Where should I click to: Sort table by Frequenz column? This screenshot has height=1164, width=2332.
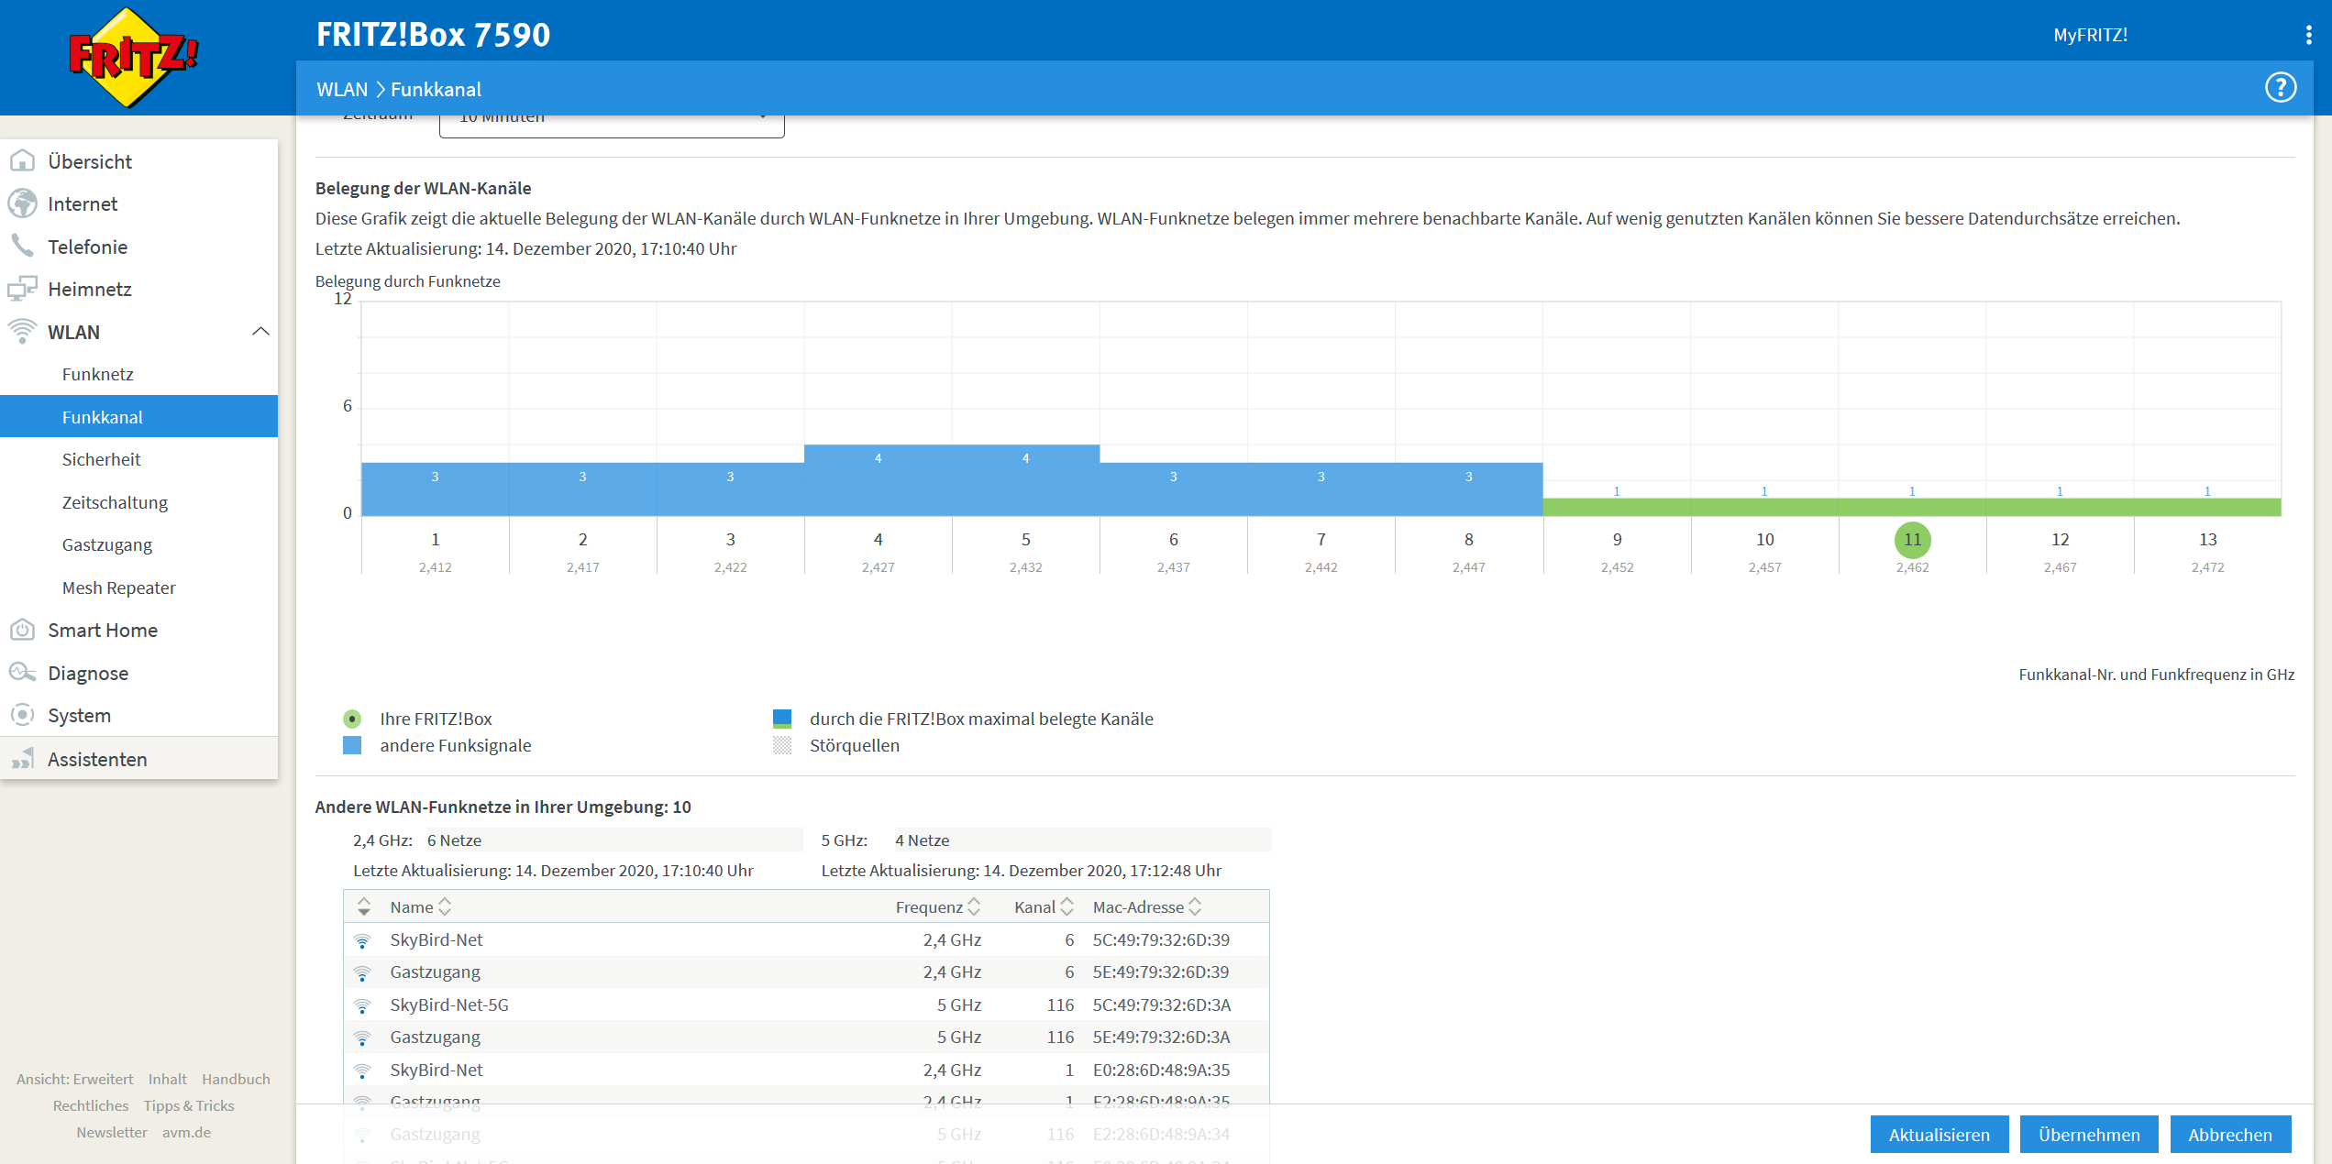937,906
